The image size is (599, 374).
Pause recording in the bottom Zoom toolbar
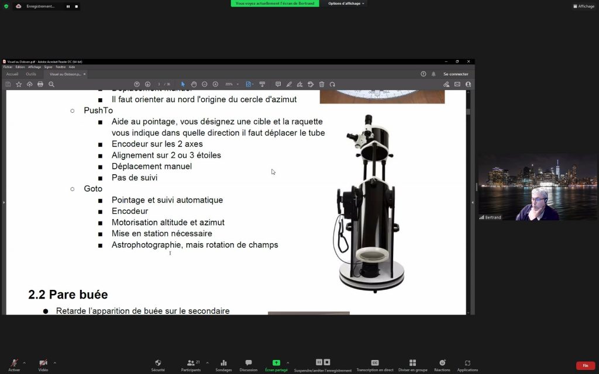(319, 362)
